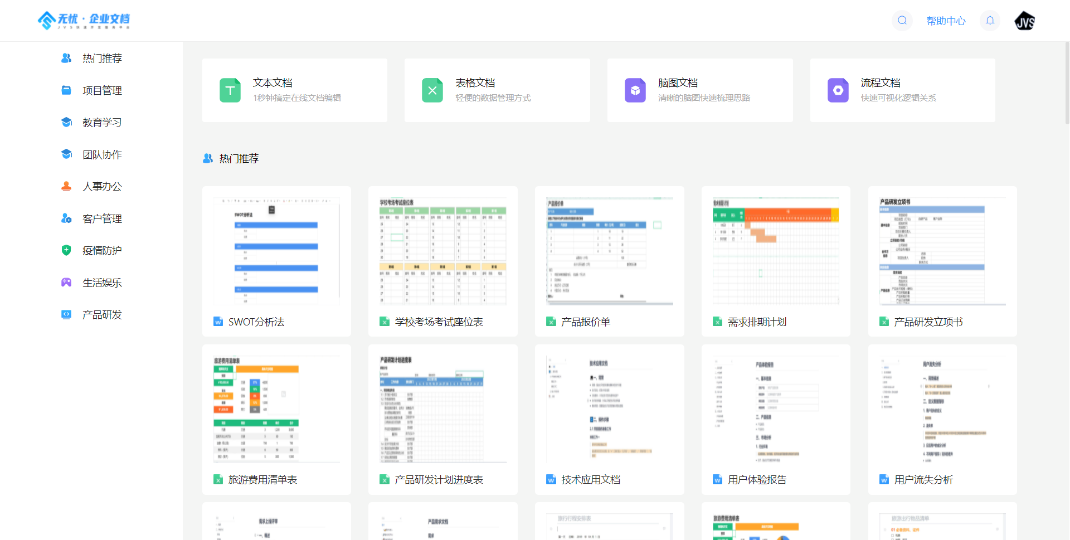The image size is (1070, 540).
Task: Open the 用户体验报告 template thumbnail
Action: pyautogui.click(x=776, y=409)
